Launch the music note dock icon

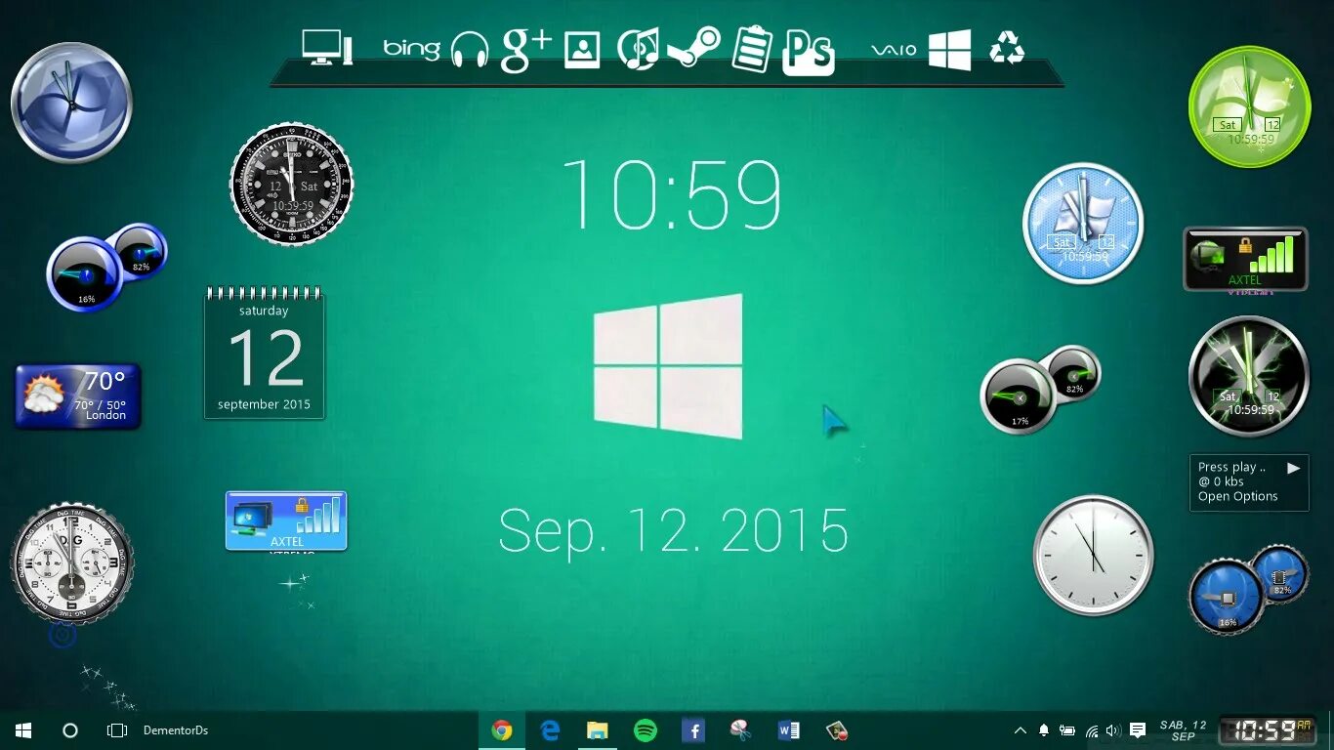click(639, 49)
